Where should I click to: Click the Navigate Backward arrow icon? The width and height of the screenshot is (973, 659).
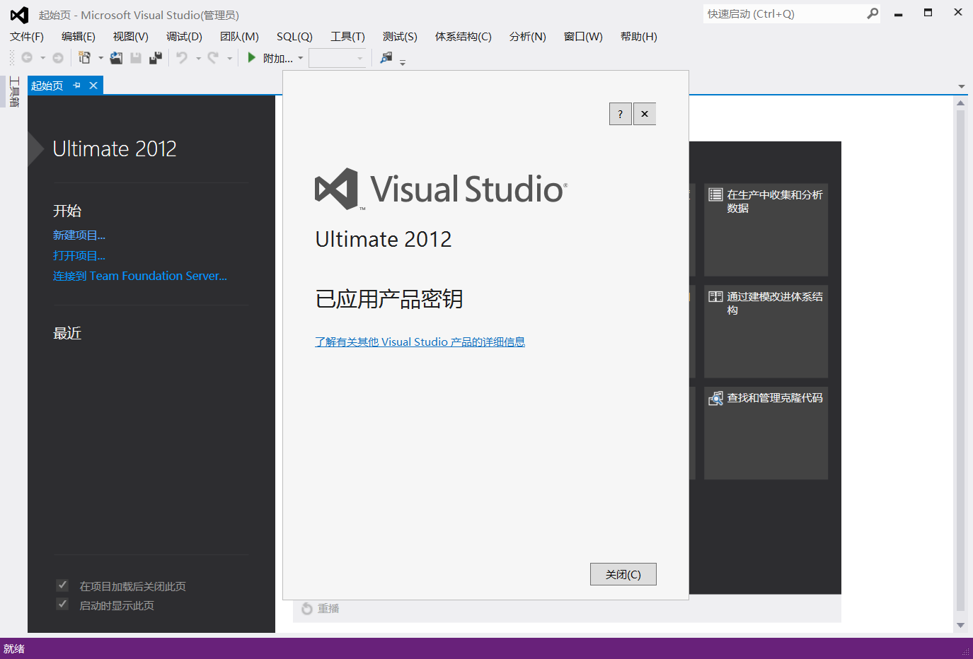(x=27, y=58)
